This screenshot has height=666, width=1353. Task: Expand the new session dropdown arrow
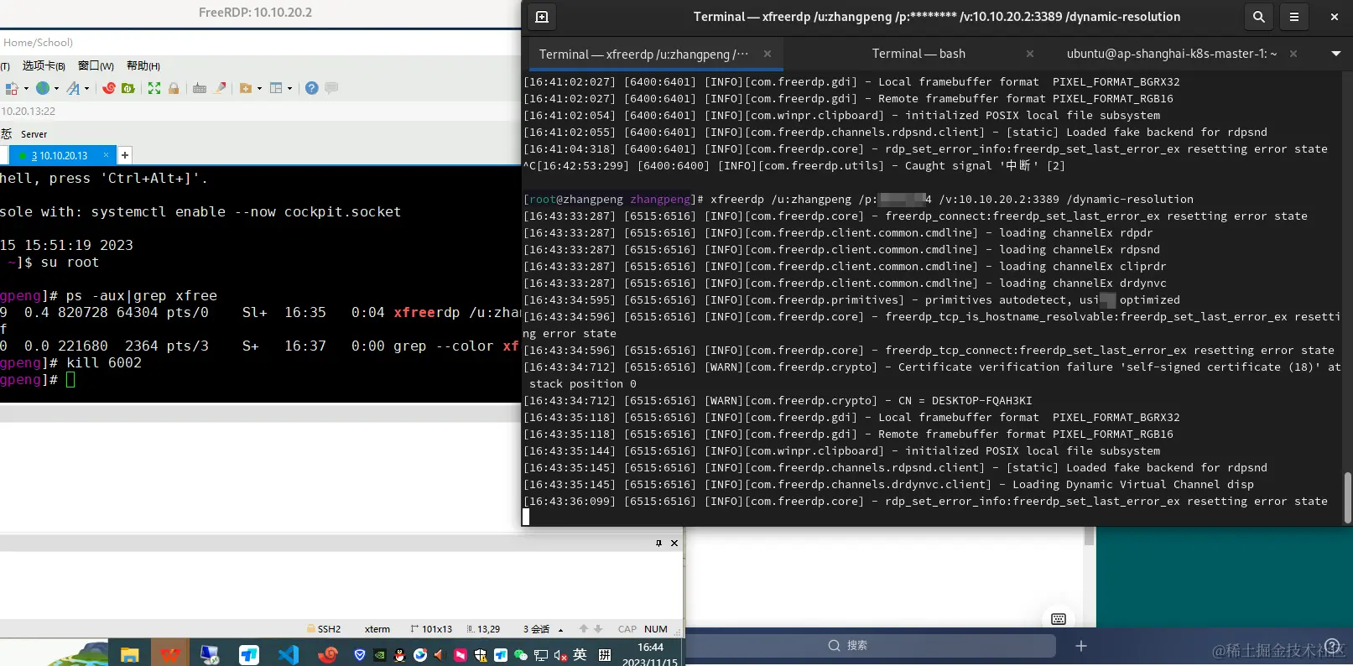coord(26,88)
